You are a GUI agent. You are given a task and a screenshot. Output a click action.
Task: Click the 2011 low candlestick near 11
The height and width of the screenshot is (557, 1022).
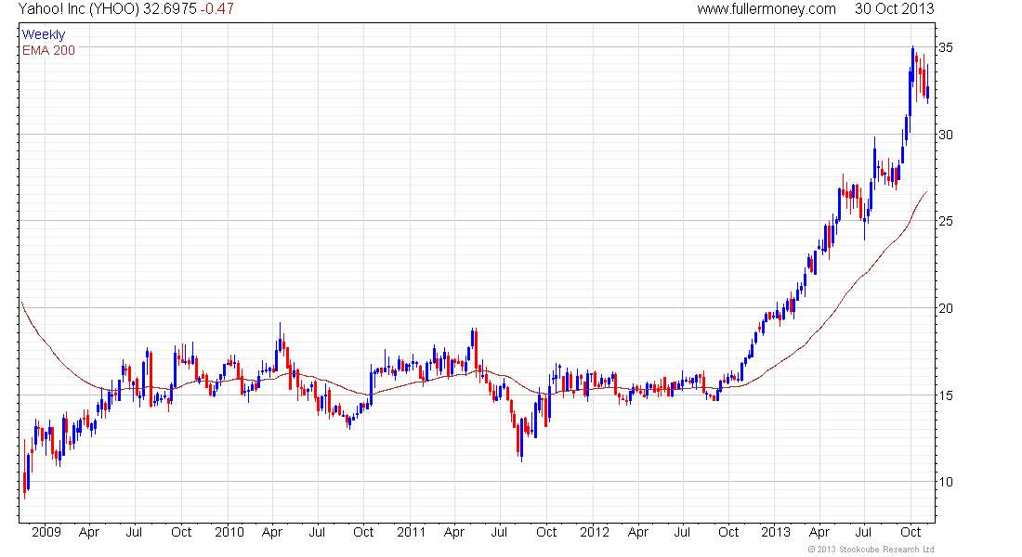522,442
